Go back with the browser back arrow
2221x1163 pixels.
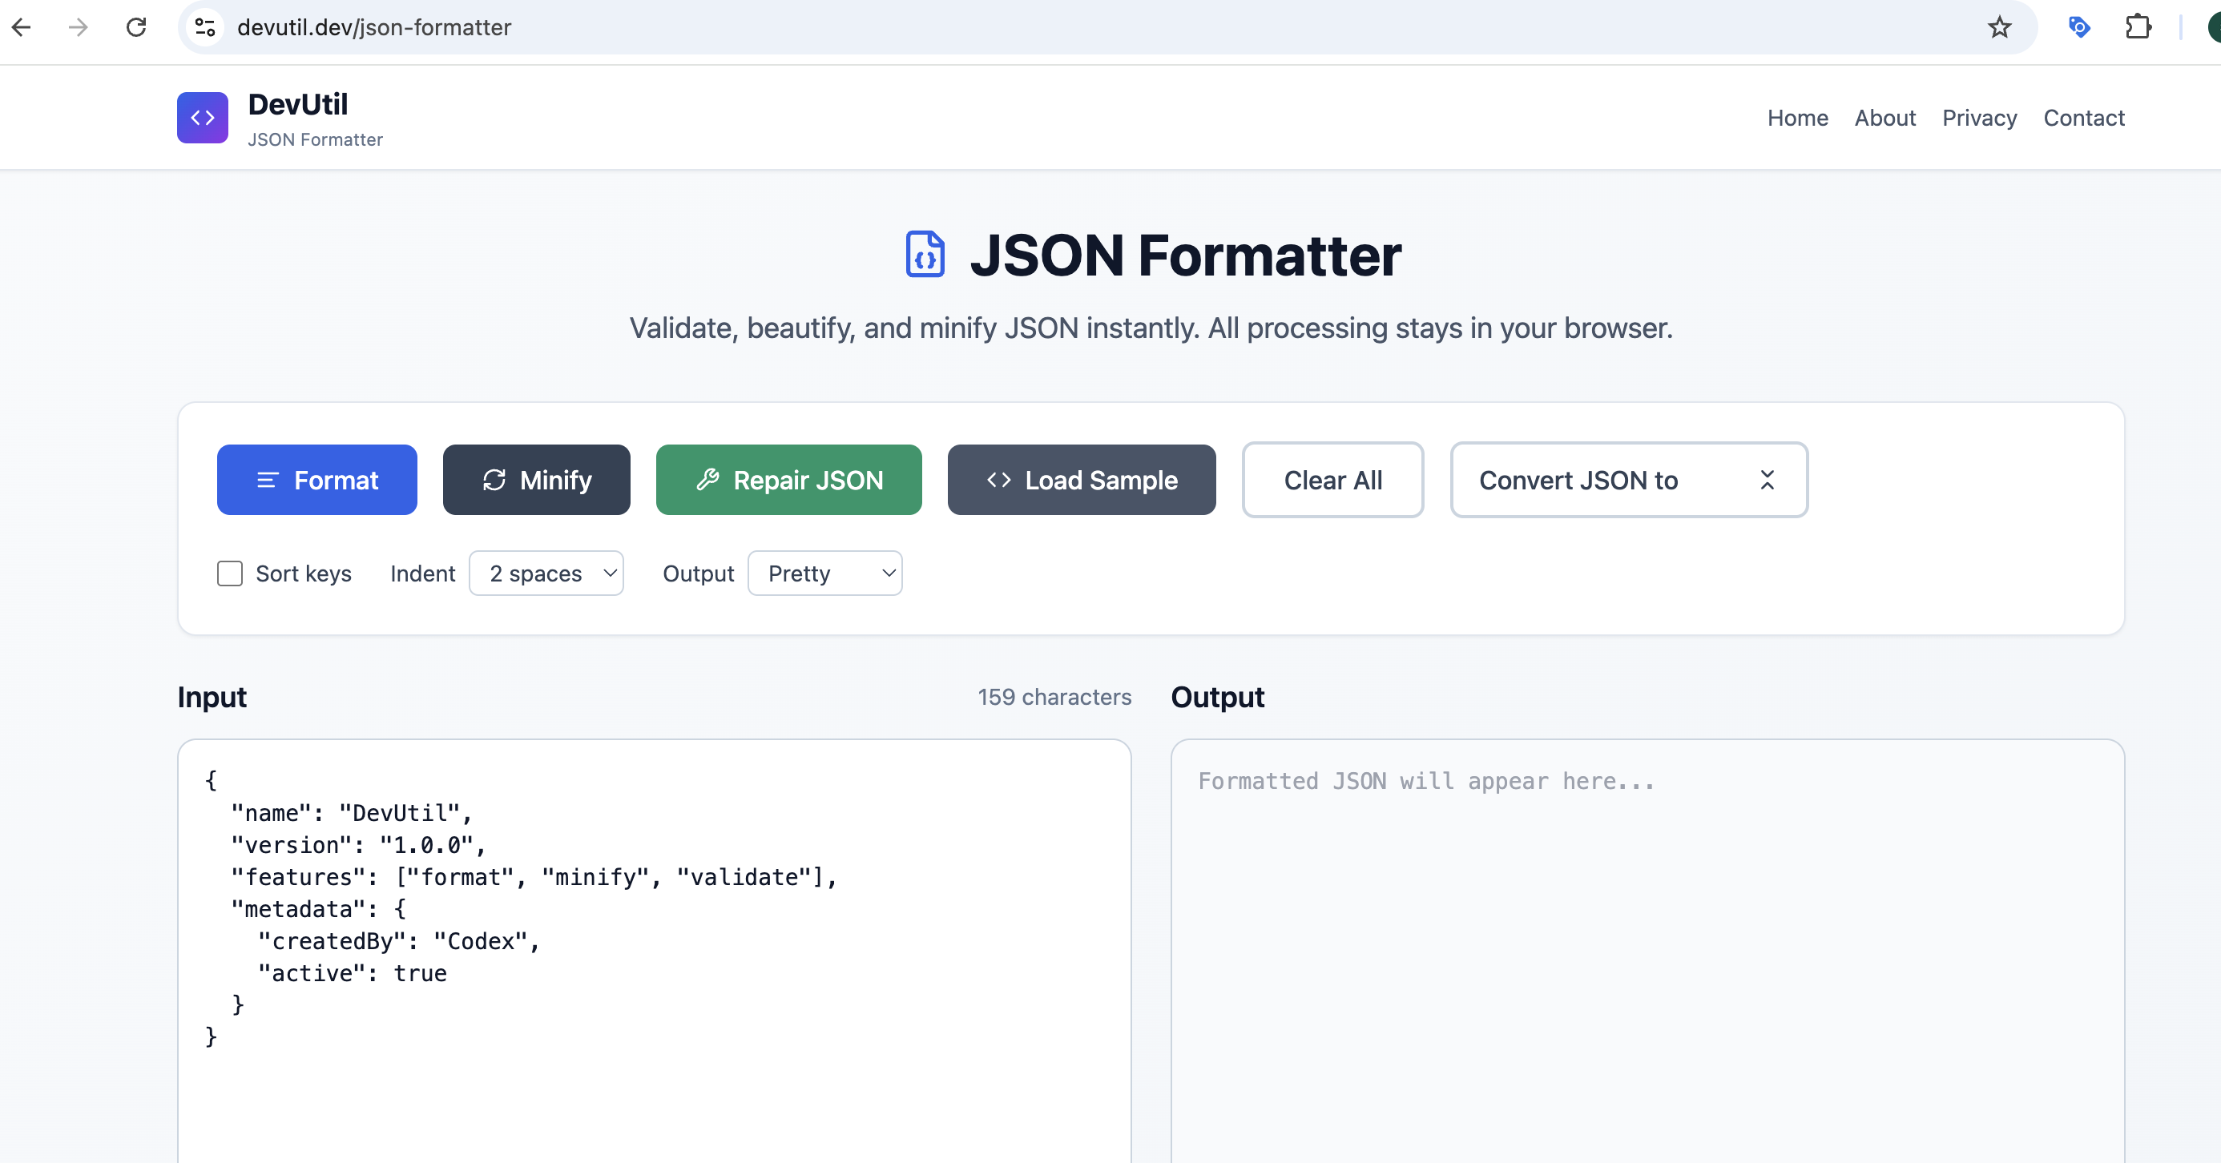click(22, 27)
